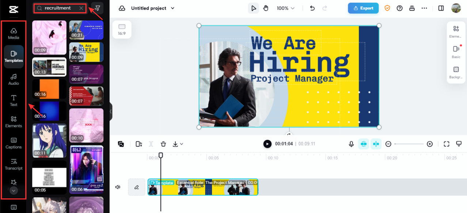
Task: Select We Are Hiring template 00:09
Action: (x=86, y=52)
